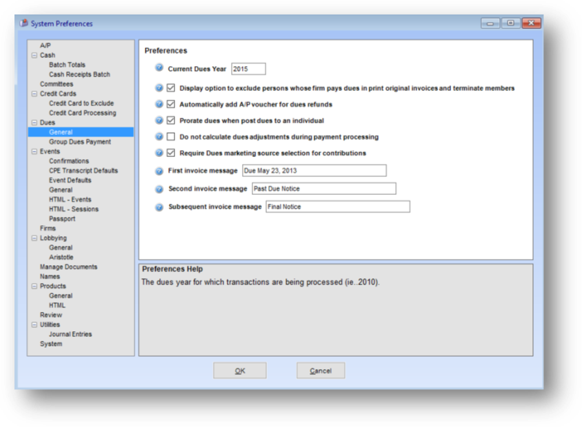Collapse the Utilities tree node
Screen dimensions: 582x427
[x=34, y=324]
